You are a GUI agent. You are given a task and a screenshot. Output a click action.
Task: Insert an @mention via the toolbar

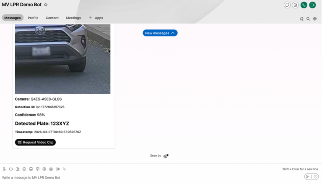[44, 169]
